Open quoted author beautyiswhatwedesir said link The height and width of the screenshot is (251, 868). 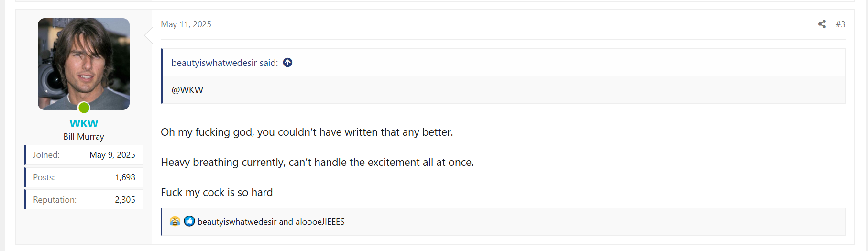(x=224, y=63)
